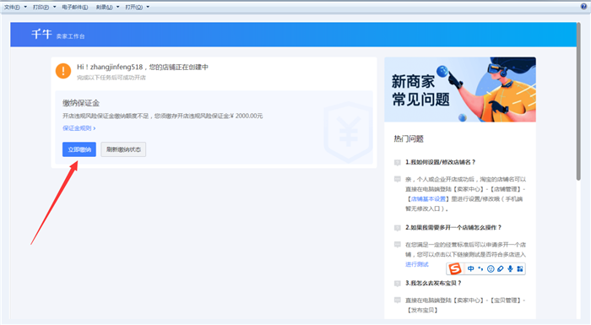
Task: Open the 刻录(U) menu
Action: click(x=104, y=7)
